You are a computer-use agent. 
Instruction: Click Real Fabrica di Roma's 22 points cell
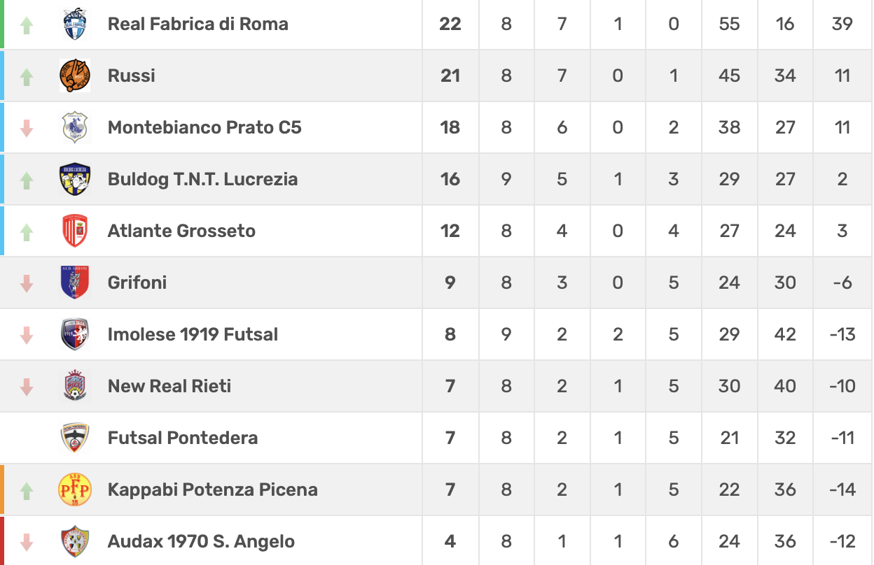pos(450,24)
